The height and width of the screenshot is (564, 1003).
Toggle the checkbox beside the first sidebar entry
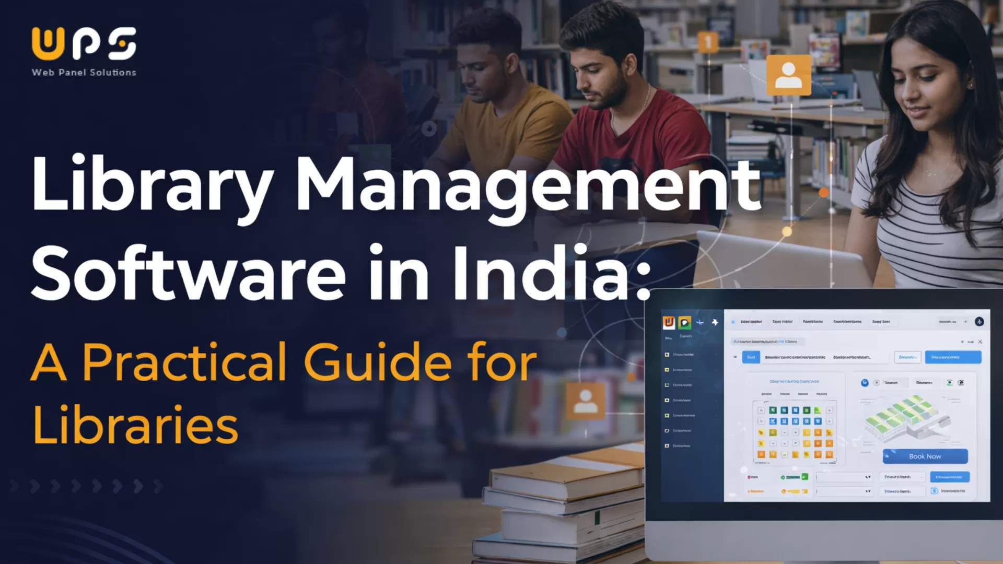(x=667, y=354)
